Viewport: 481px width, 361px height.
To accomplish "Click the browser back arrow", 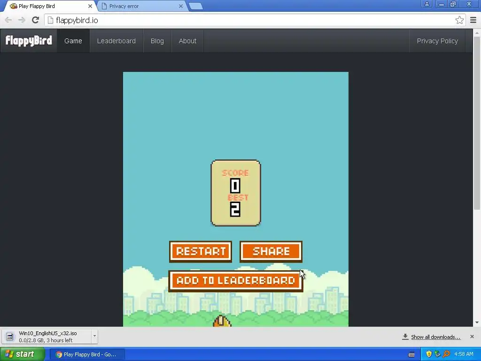I will [x=8, y=20].
